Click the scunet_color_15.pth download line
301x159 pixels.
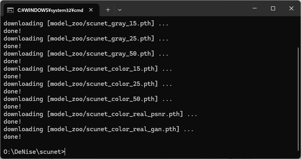pos(87,69)
